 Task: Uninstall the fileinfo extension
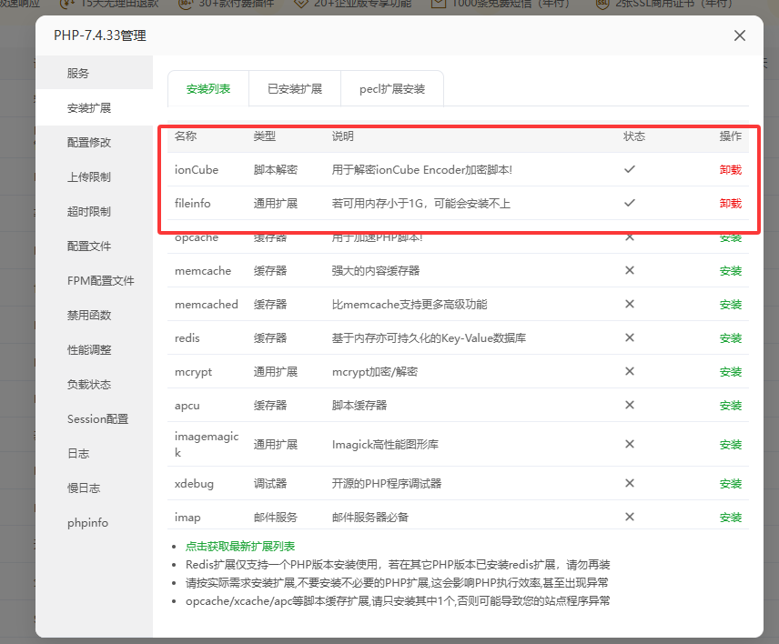coord(730,203)
